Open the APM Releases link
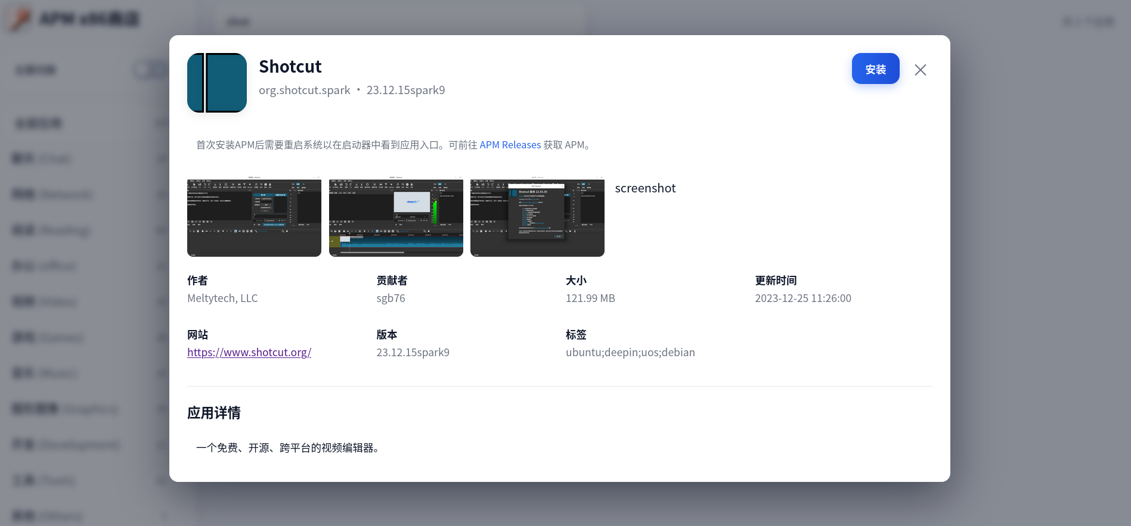The image size is (1131, 526). 510,145
